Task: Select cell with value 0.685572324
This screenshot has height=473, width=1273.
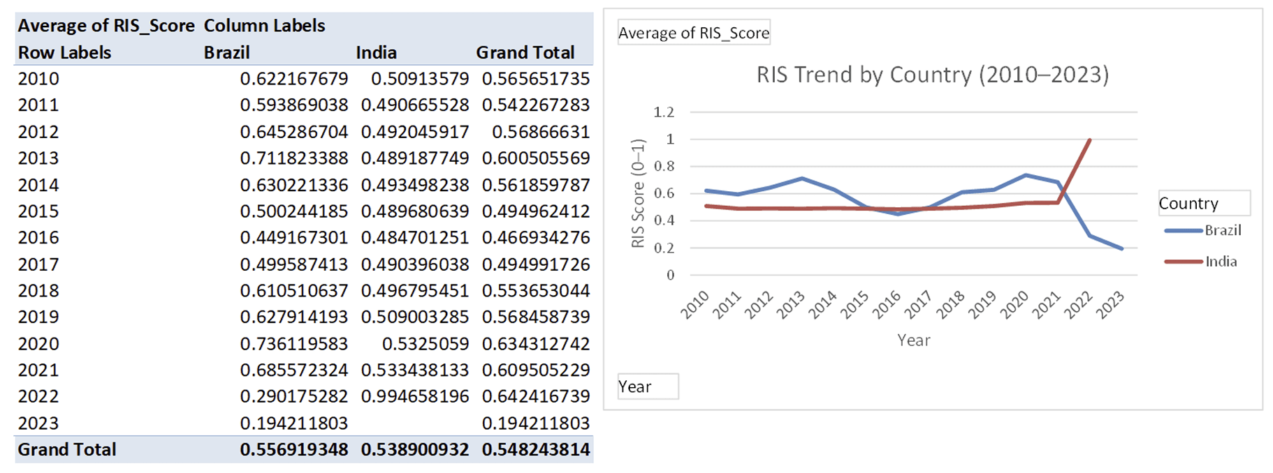Action: coord(293,370)
